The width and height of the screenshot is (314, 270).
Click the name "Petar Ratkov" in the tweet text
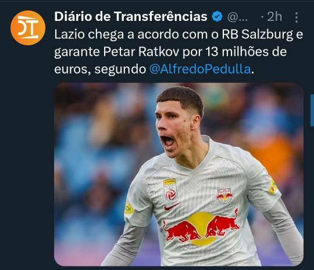click(x=141, y=52)
